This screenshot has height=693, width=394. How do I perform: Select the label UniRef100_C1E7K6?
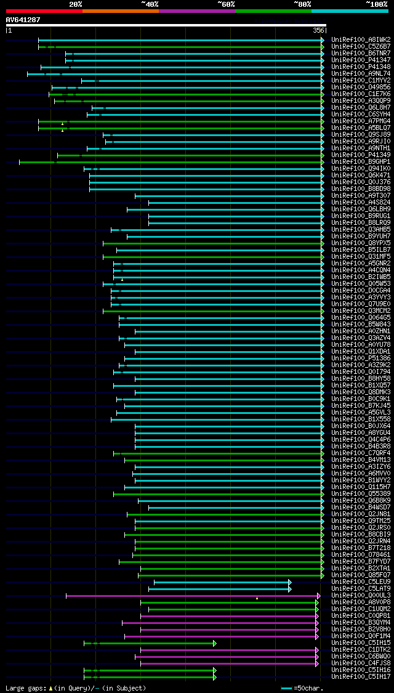tap(361, 94)
